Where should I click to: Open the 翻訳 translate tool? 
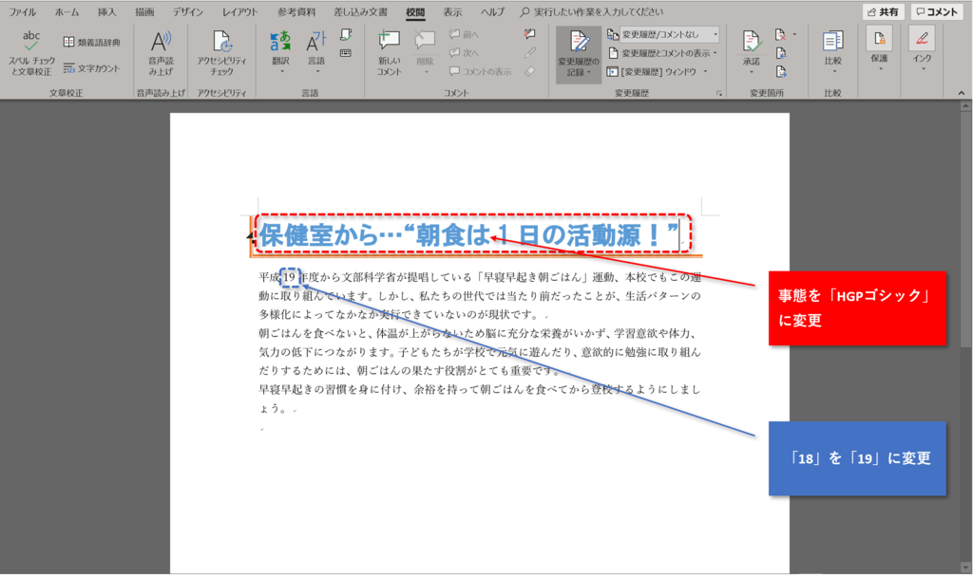coord(280,52)
